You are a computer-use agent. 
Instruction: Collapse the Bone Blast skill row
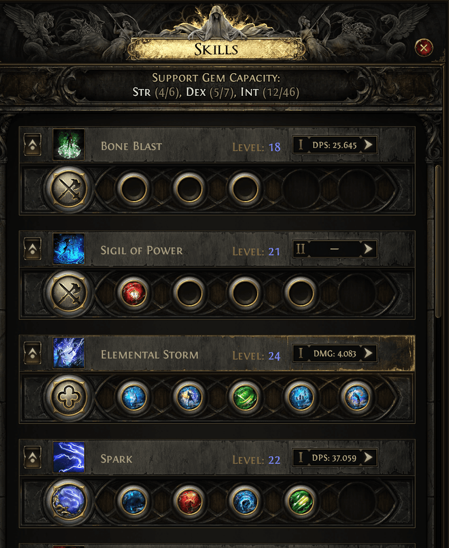point(33,145)
